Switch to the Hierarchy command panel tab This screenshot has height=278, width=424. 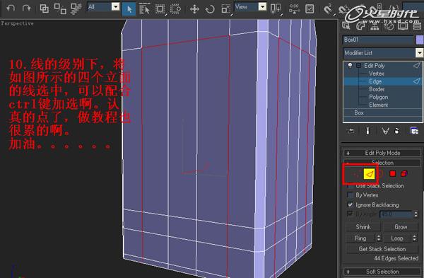click(x=375, y=25)
